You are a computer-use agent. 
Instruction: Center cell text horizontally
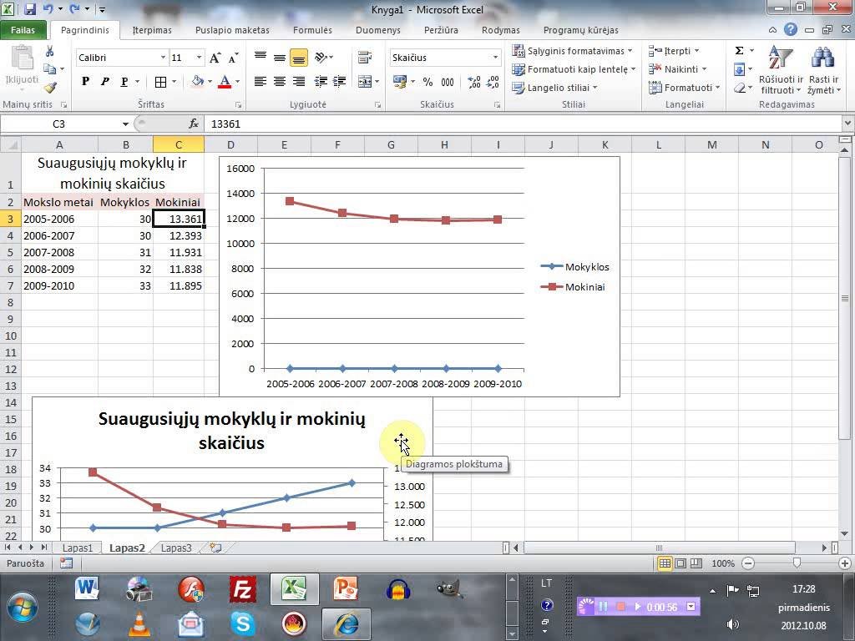[280, 82]
